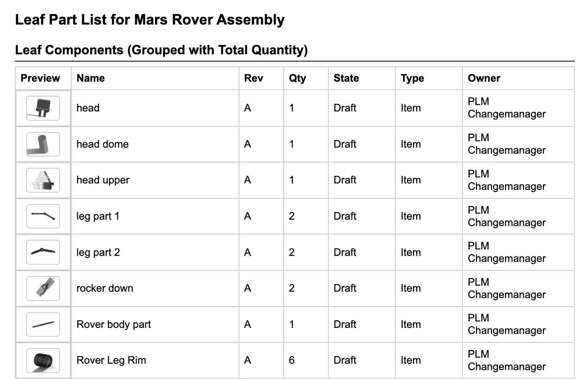Open the head dome preview image
Image resolution: width=582 pixels, height=379 pixels.
43,144
